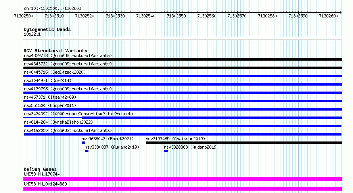
Task: Click the 10q22.1 band label
Action: coord(32,34)
